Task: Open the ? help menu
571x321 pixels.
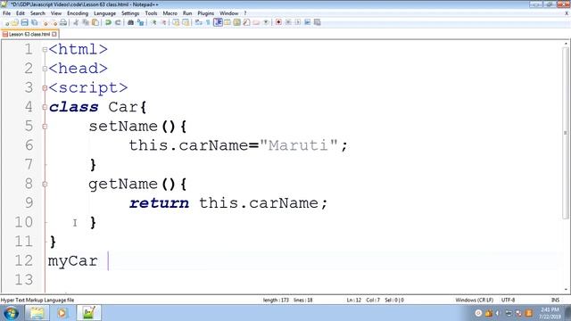Action: pyautogui.click(x=245, y=13)
